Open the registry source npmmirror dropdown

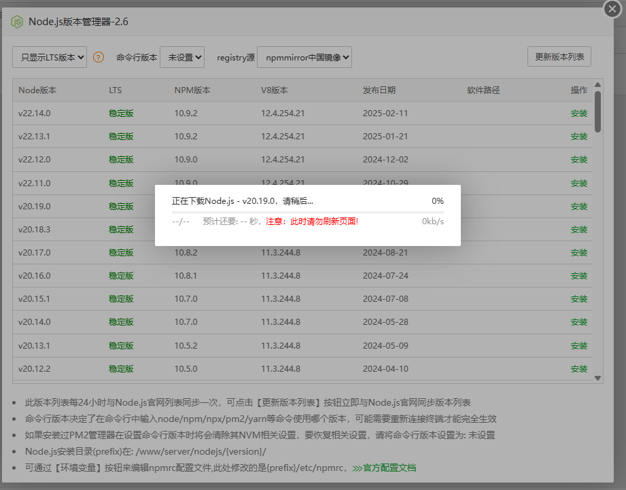coord(305,57)
